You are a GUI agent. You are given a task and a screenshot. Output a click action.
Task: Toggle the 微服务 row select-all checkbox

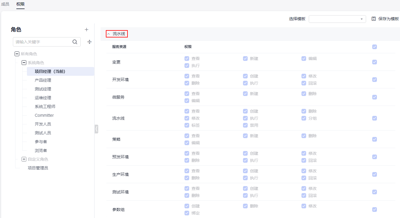coord(375,97)
